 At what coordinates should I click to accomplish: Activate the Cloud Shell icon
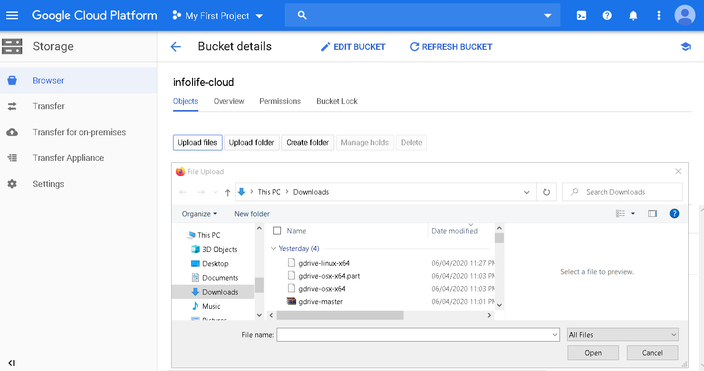tap(581, 16)
